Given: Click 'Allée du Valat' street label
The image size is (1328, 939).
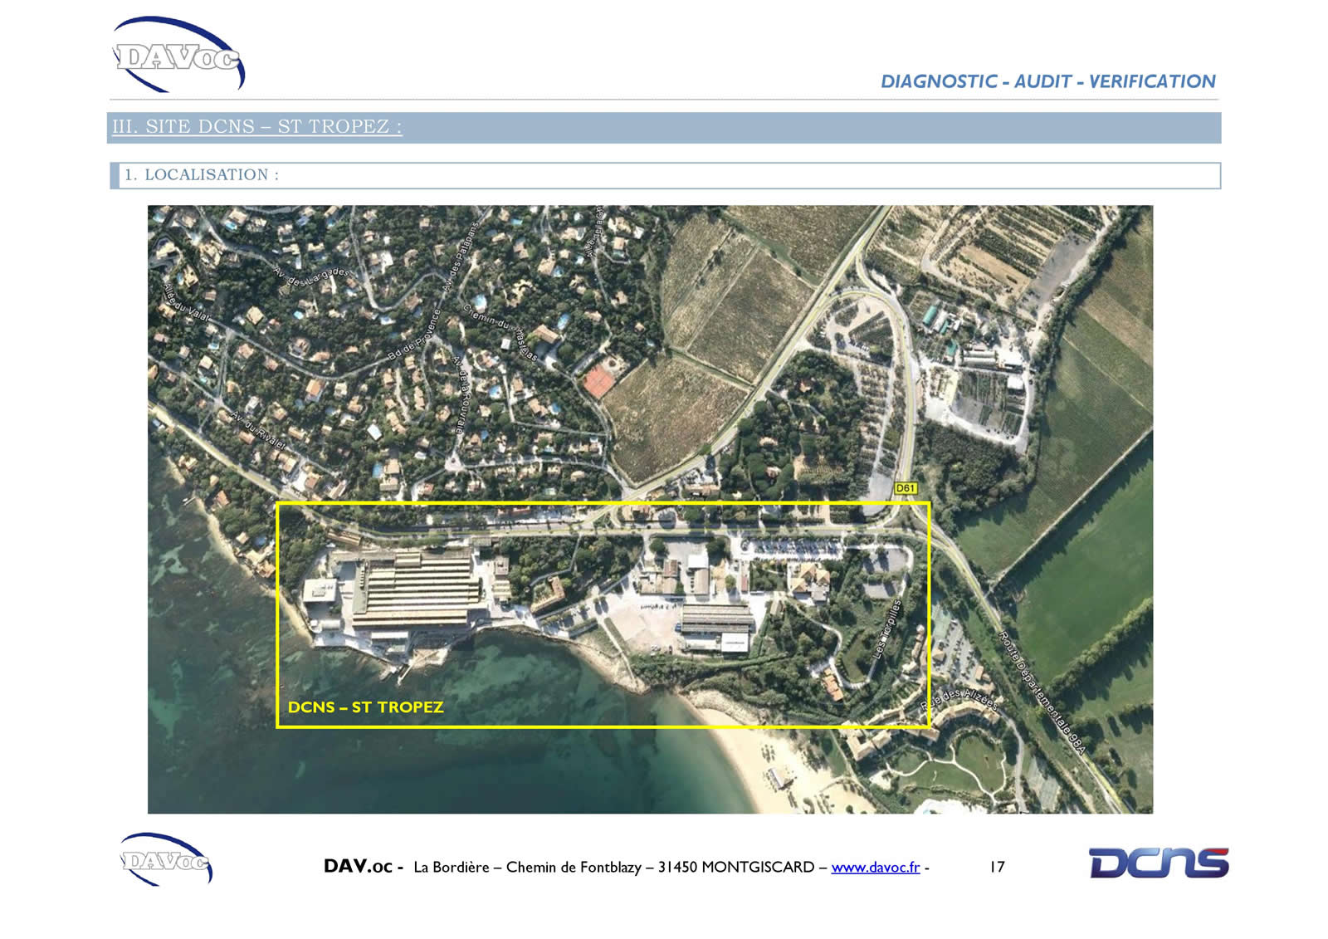Looking at the screenshot, I should coord(185,302).
